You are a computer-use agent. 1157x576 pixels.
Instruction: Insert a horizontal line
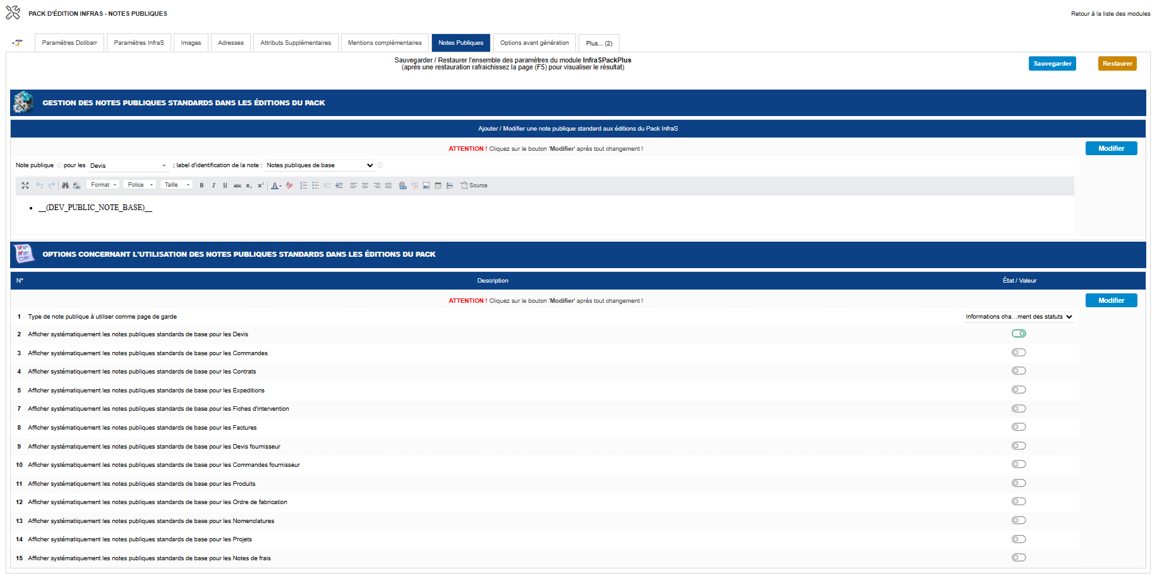point(450,185)
